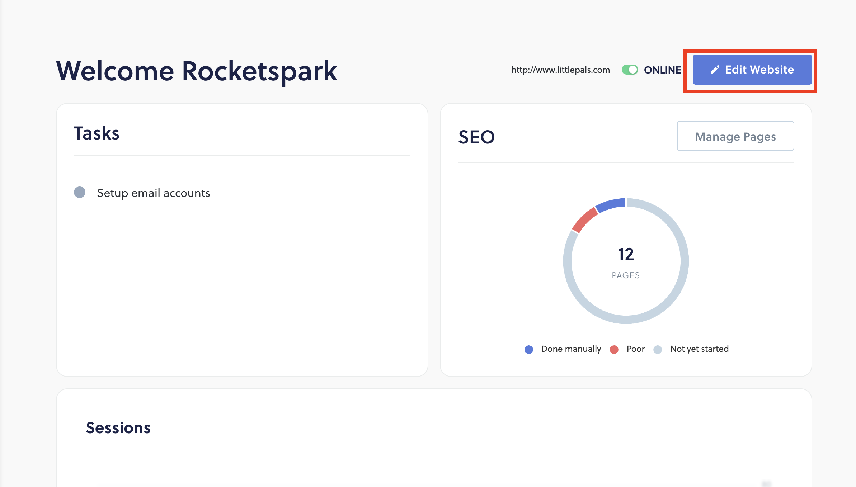Screen dimensions: 856x487
Task: Click the grey Not yet started legend dot
Action: [658, 350]
